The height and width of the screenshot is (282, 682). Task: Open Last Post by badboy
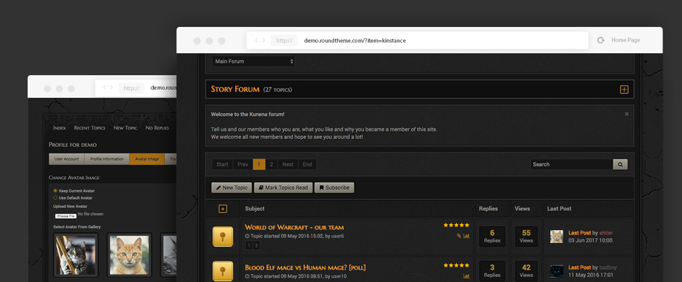pos(580,267)
